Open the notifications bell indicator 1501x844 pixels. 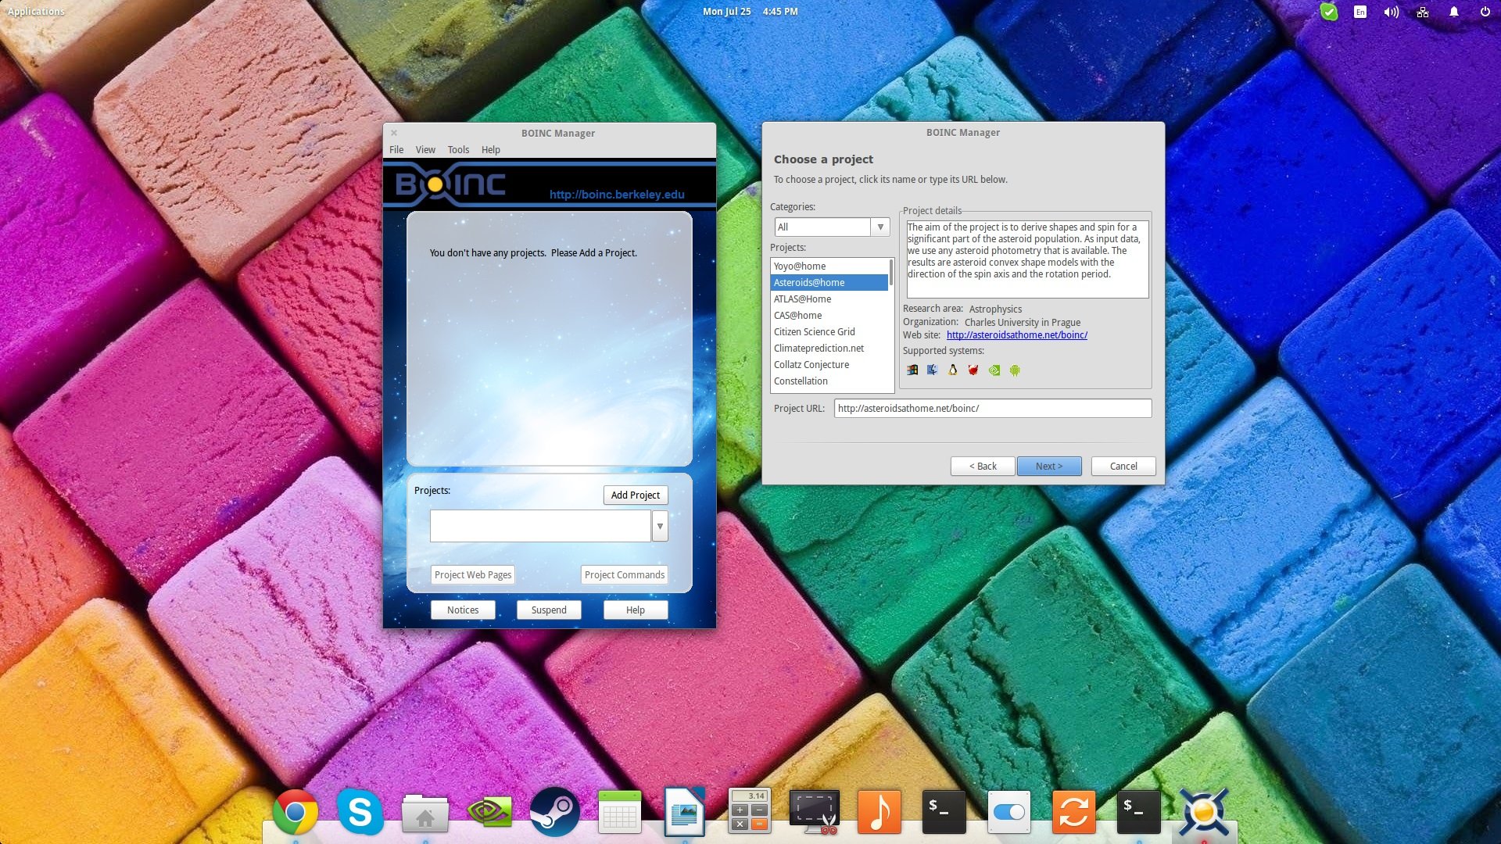[1454, 12]
